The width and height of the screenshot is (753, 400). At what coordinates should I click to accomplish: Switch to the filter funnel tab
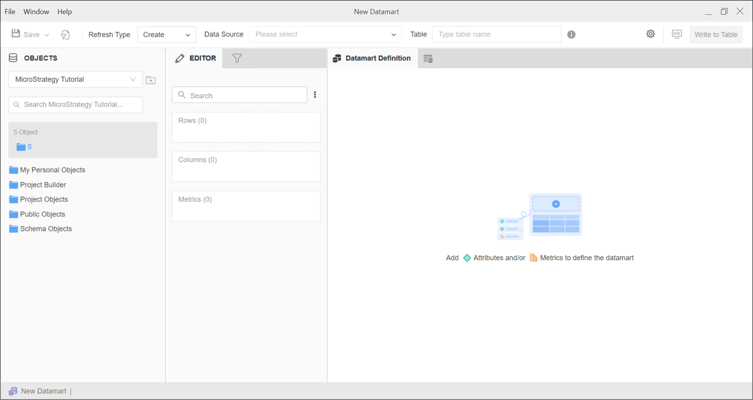click(237, 58)
